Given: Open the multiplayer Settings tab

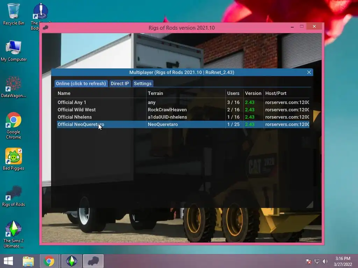Looking at the screenshot, I should tap(143, 83).
